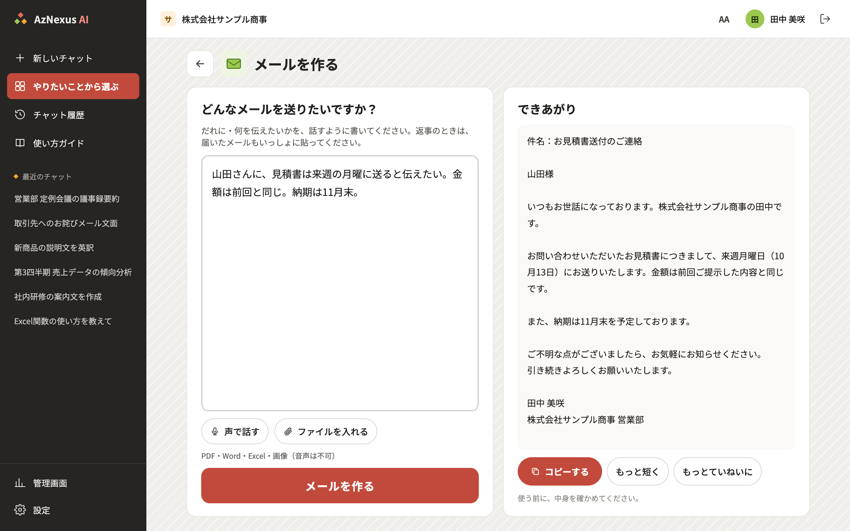
Task: Click the plus icon beside 新しいチャット
Action: 20,58
